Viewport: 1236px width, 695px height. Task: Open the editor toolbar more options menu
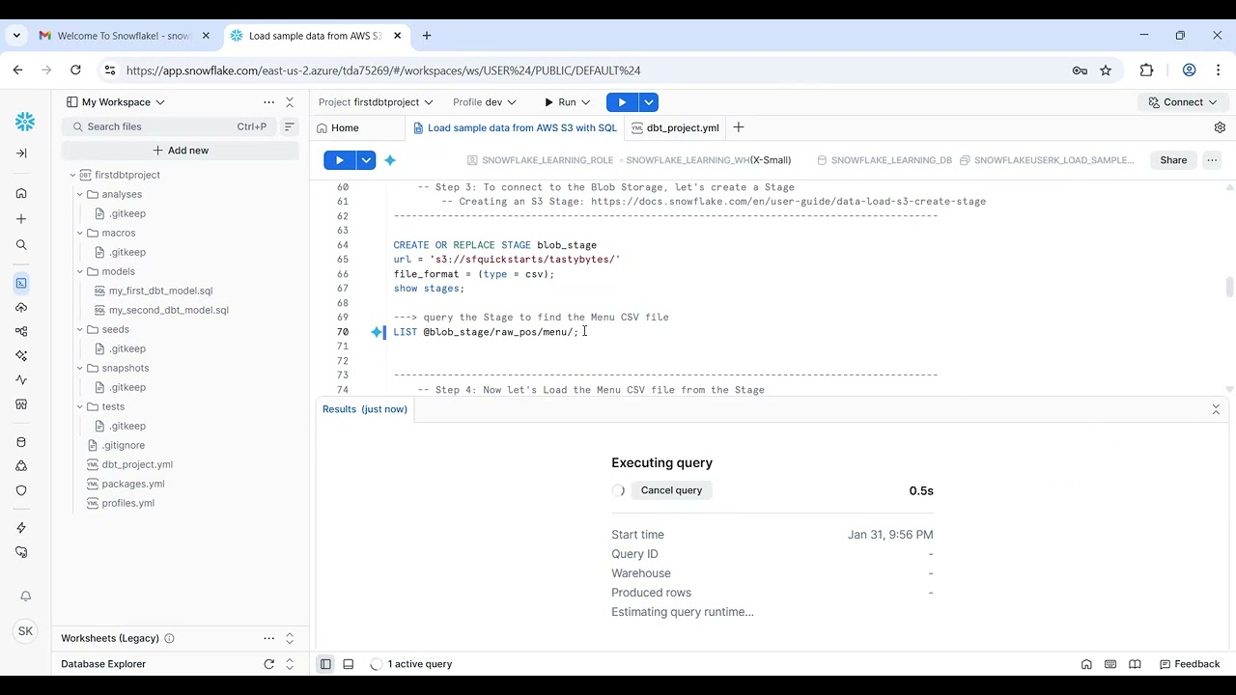pos(1212,160)
